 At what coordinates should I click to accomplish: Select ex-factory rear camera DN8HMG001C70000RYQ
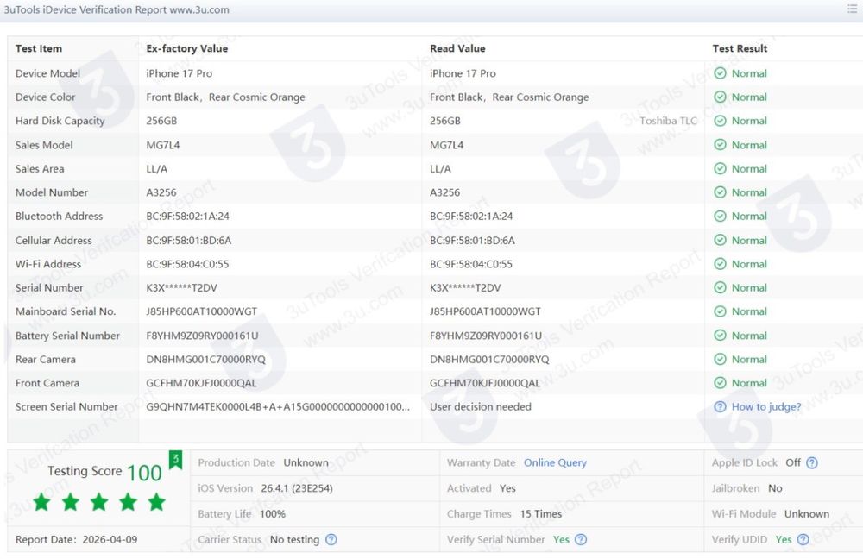[205, 359]
